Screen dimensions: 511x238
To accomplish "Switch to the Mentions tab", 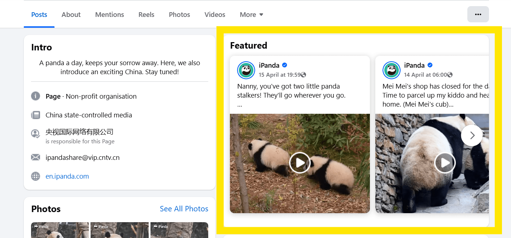I will tap(109, 14).
